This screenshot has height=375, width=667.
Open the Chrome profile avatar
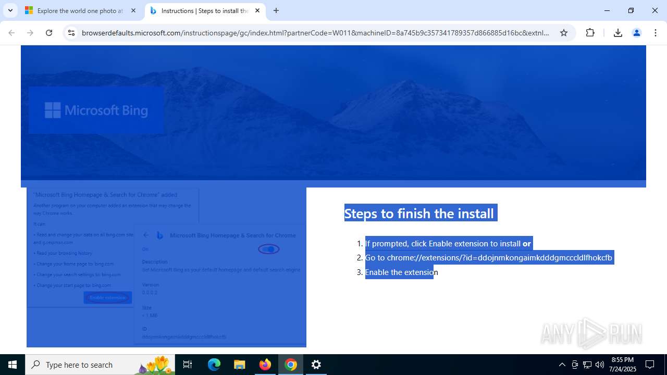(x=637, y=33)
